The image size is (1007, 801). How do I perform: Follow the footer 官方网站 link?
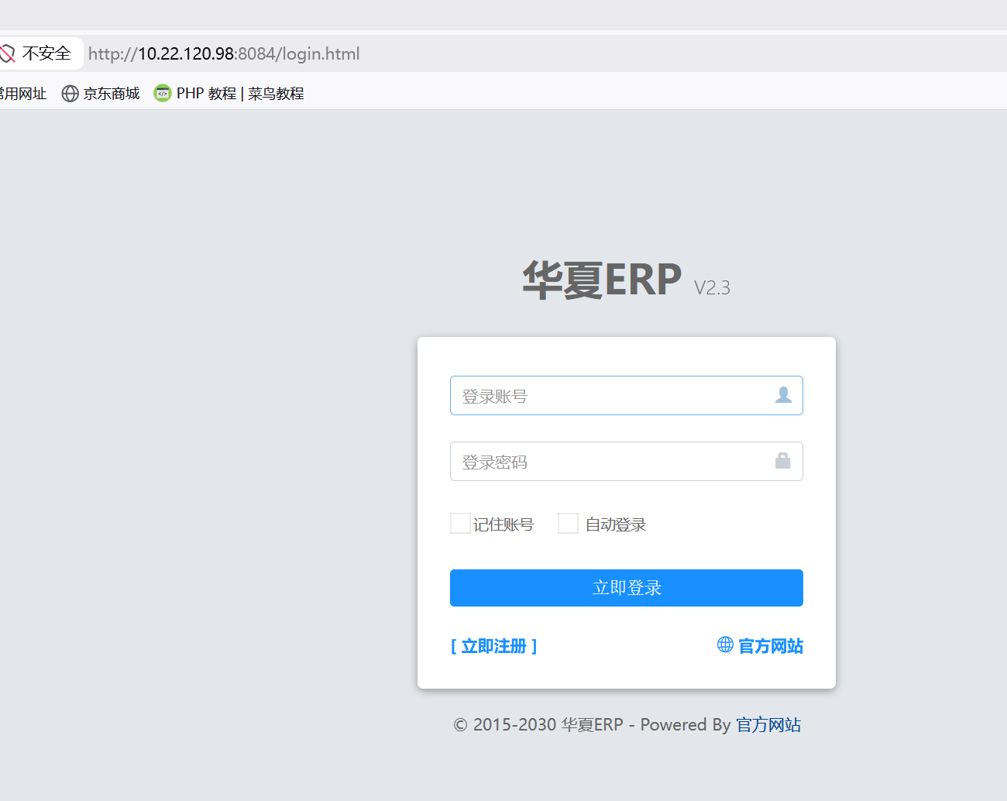coord(768,725)
